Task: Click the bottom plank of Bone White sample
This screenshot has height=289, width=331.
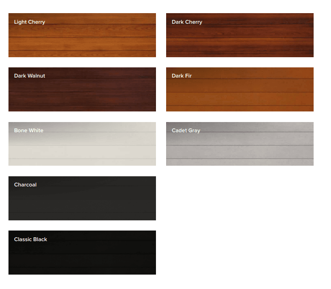Action: pos(82,162)
